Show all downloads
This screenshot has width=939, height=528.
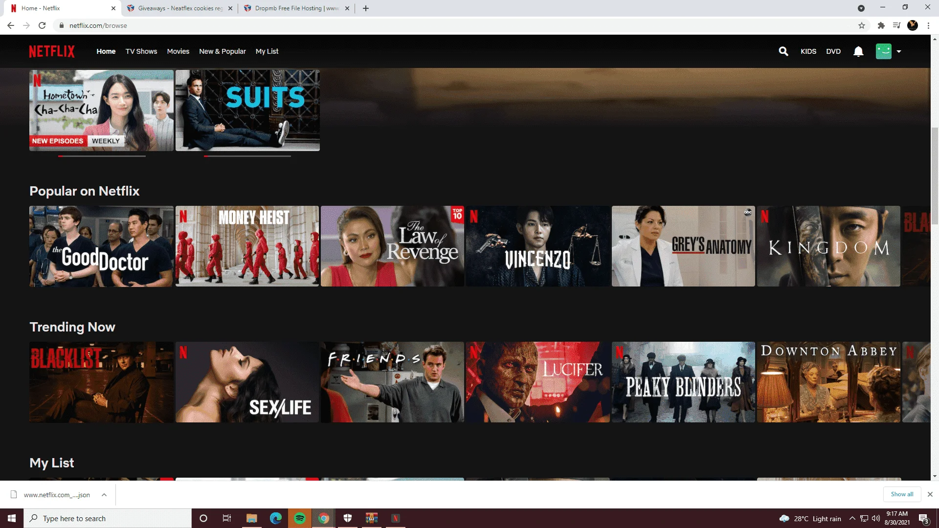[902, 494]
